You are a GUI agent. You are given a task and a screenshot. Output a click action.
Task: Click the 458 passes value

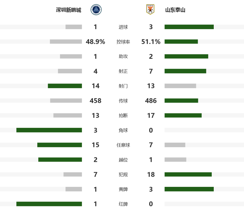(95, 101)
